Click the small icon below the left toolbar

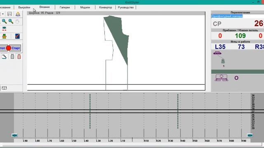point(4,88)
